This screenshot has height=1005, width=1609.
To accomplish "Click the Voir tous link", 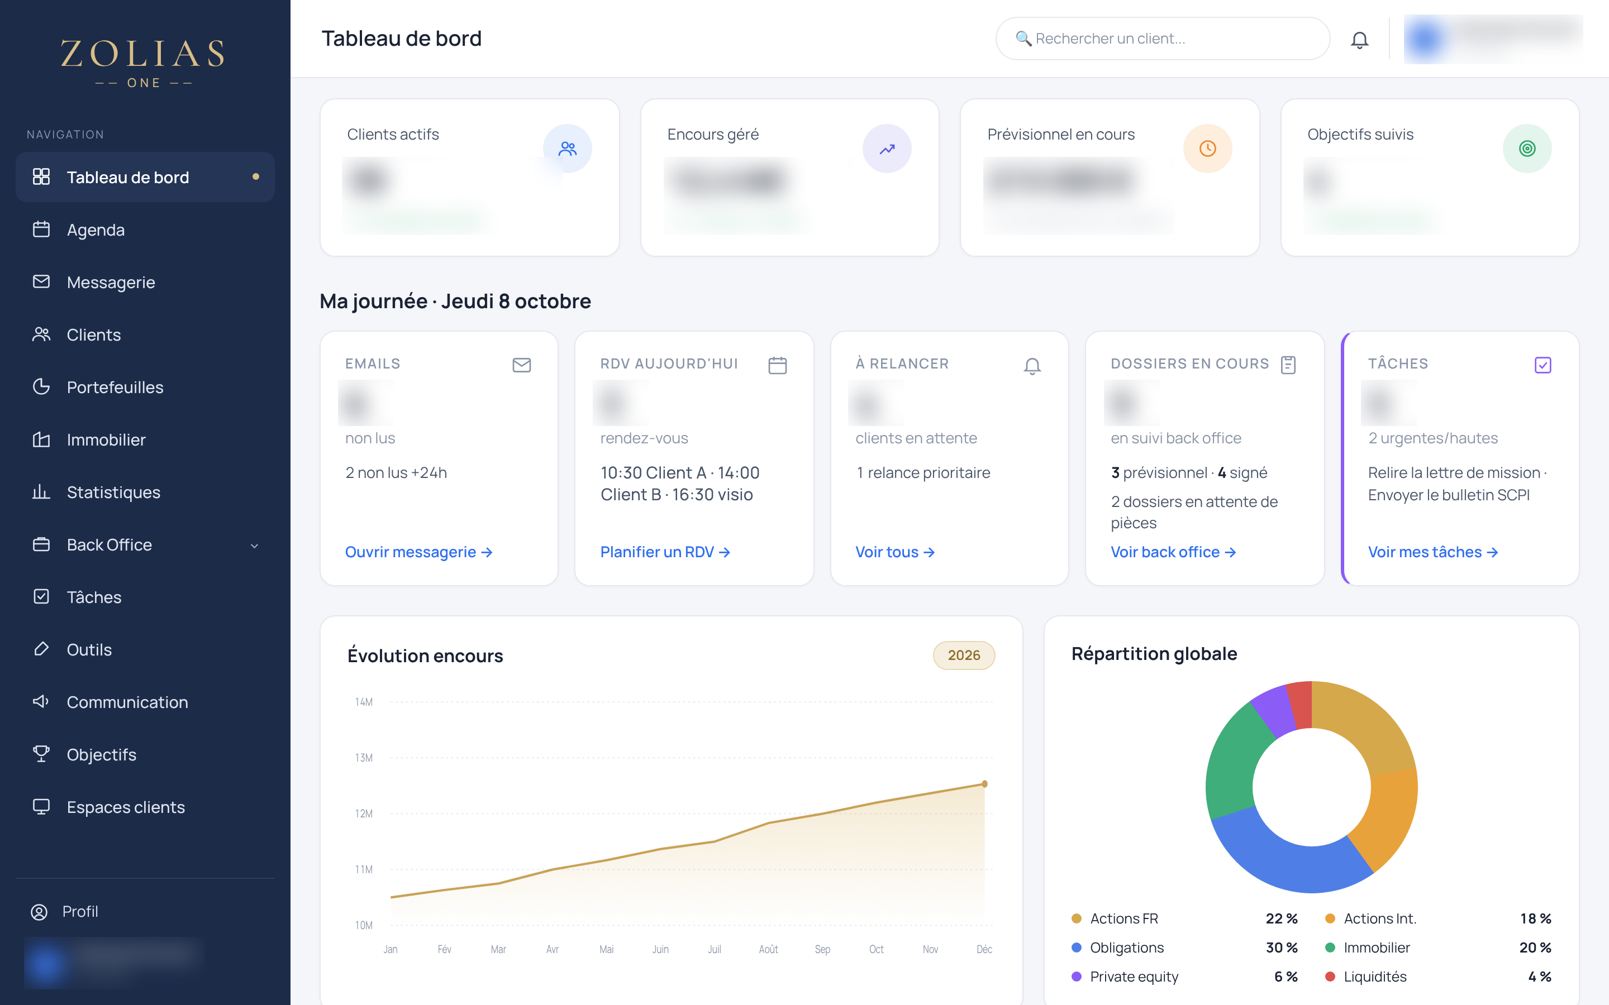I will pyautogui.click(x=895, y=552).
